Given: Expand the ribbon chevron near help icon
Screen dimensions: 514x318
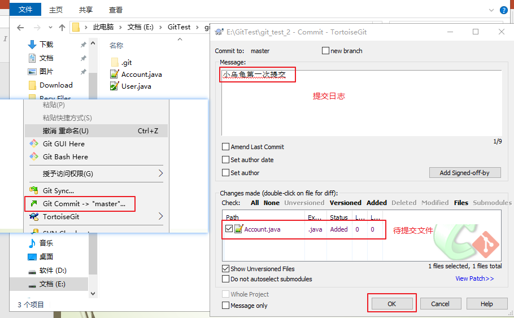Looking at the screenshot, I should click(x=491, y=10).
